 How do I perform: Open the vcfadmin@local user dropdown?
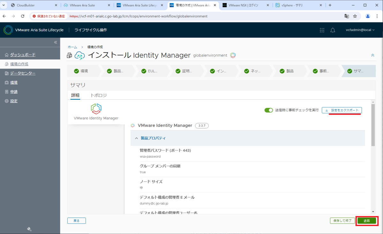[x=360, y=30]
